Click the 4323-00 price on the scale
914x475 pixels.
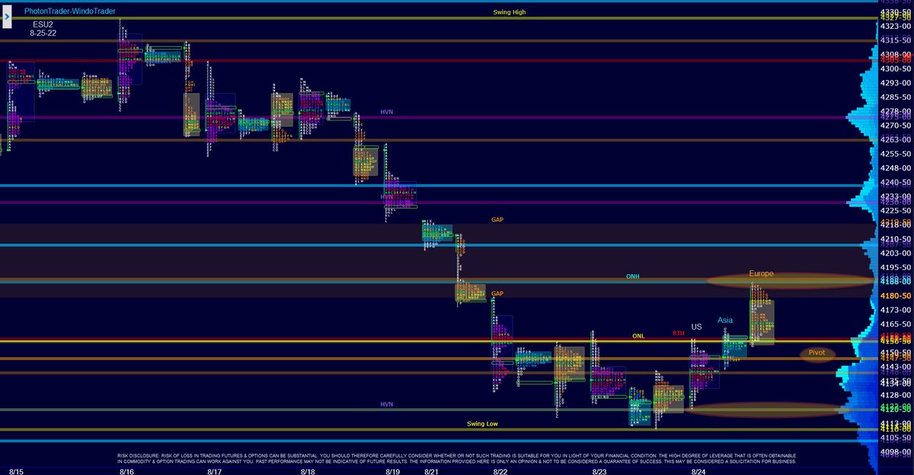click(896, 25)
